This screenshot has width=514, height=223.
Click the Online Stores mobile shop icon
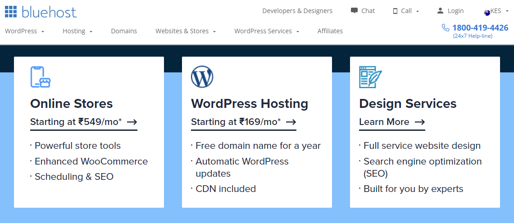[41, 77]
